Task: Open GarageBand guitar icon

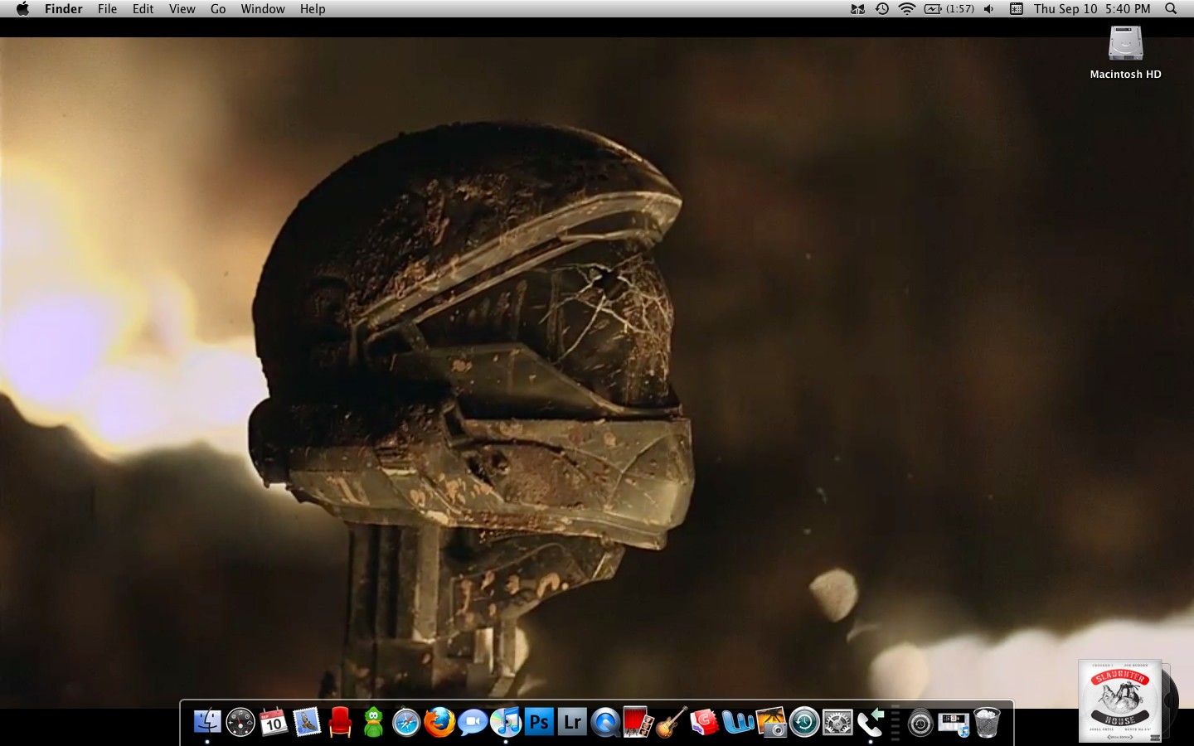Action: tap(672, 723)
